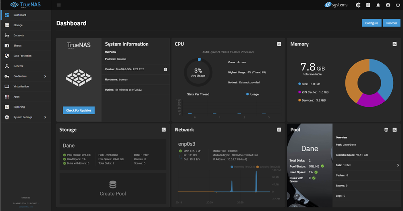The height and width of the screenshot is (211, 403).
Task: Click the Dane pool name in Storage
Action: pyautogui.click(x=69, y=146)
